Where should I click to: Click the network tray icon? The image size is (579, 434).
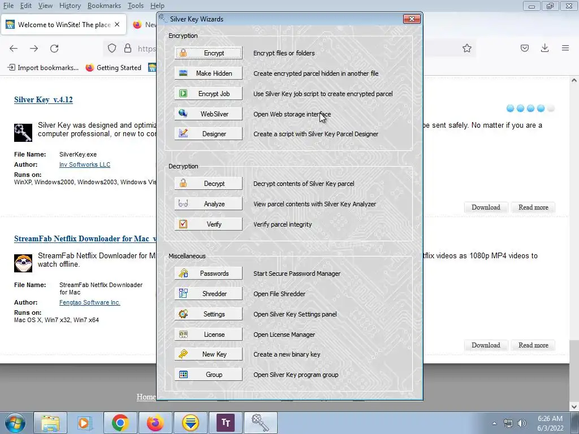click(508, 423)
